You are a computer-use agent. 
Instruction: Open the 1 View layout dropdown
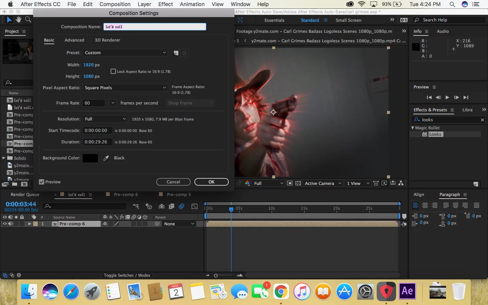click(x=358, y=183)
